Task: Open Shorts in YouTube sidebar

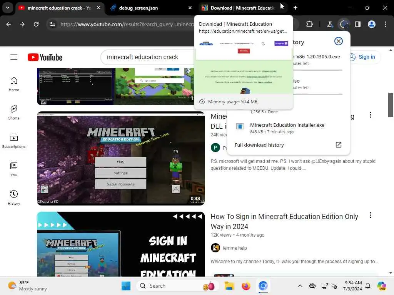Action: click(x=14, y=113)
